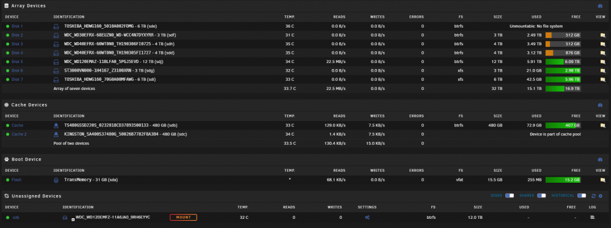Viewport: 611px width, 228px height.
Task: Browse Disk 6 contents via view icon
Action: click(x=602, y=70)
